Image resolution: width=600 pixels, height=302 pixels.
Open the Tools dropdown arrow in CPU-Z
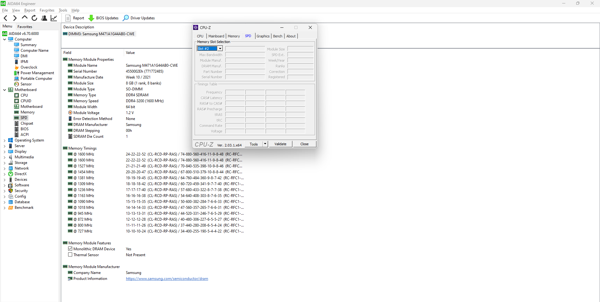(265, 144)
